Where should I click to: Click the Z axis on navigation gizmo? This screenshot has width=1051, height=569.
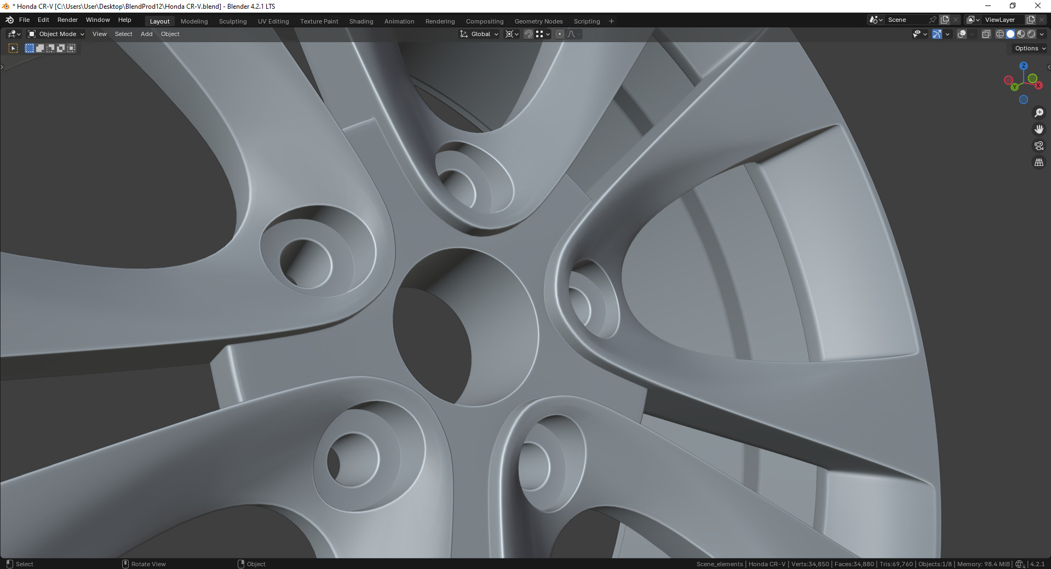tap(1024, 66)
